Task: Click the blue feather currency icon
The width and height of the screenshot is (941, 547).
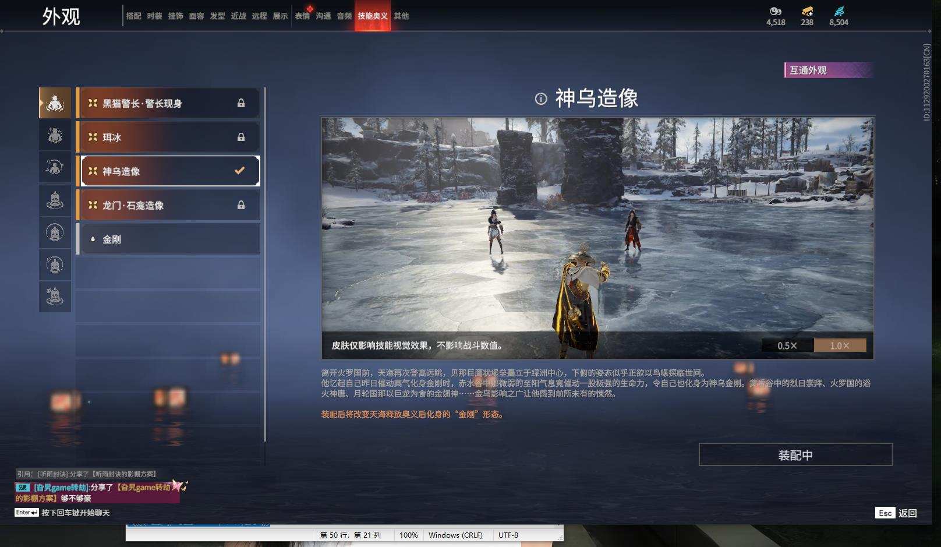Action: tap(839, 11)
